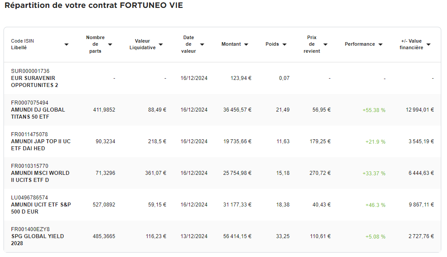Click sort arrow next to Nombre de parts
Image resolution: width=447 pixels, height=257 pixels.
click(110, 44)
